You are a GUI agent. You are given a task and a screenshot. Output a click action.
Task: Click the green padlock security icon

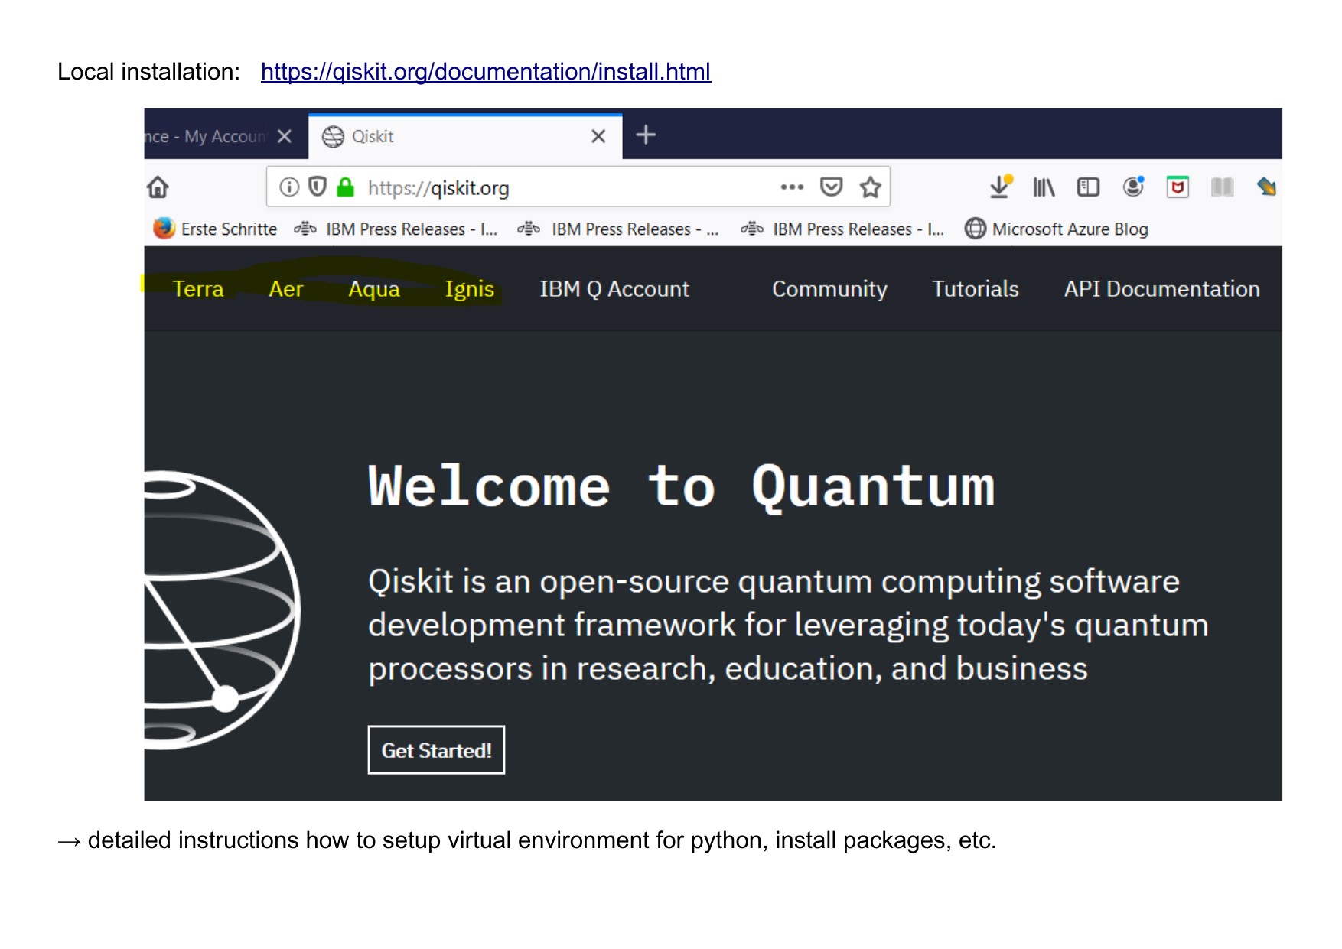(x=346, y=187)
